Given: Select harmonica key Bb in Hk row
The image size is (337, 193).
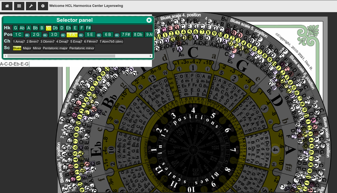Looking at the screenshot, I should (35, 28).
